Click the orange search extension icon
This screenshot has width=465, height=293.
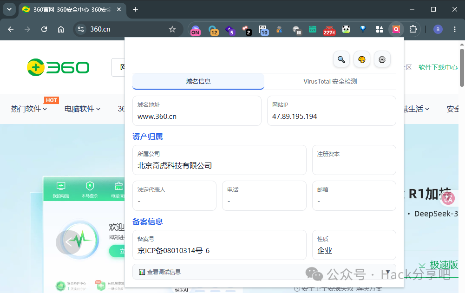coord(396,29)
